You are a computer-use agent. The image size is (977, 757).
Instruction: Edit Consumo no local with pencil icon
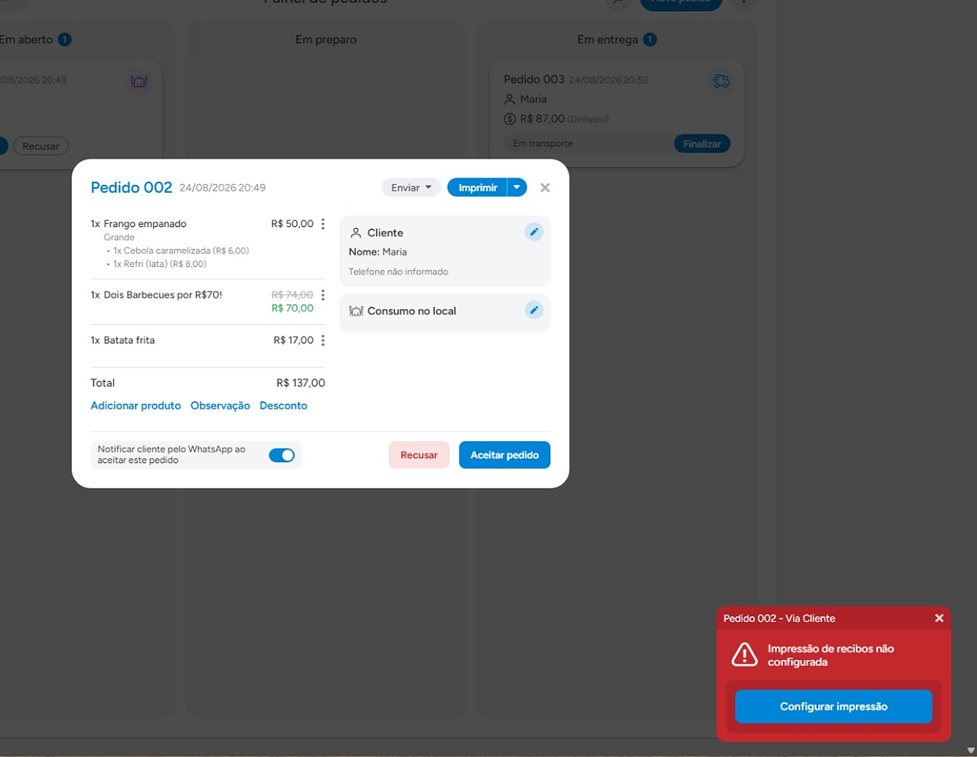click(x=534, y=310)
